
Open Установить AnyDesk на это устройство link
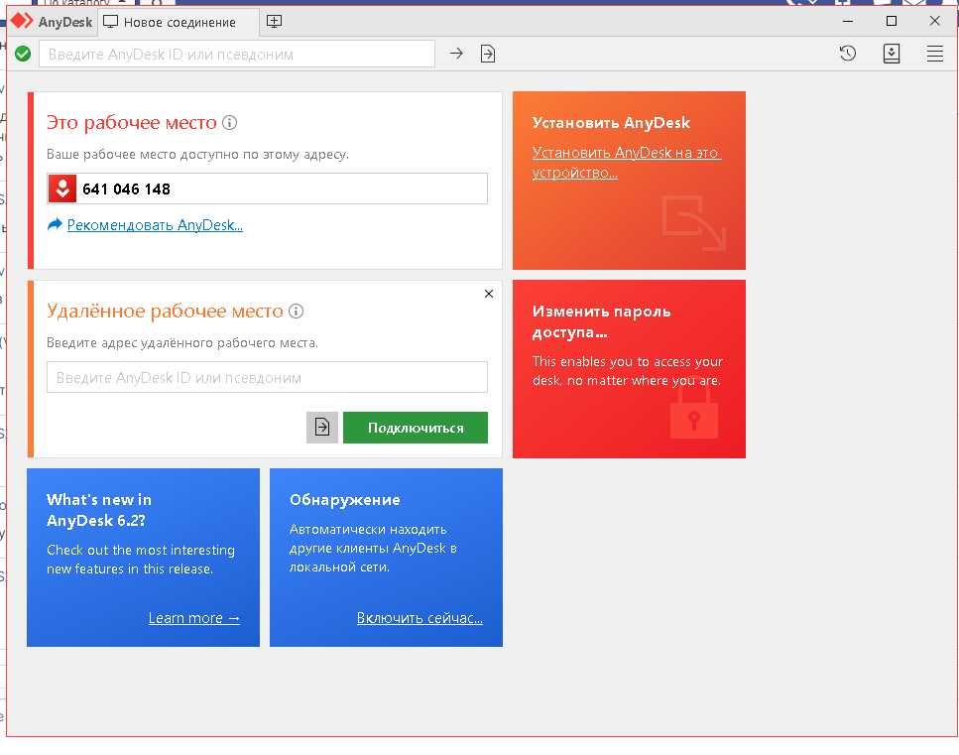(x=627, y=162)
